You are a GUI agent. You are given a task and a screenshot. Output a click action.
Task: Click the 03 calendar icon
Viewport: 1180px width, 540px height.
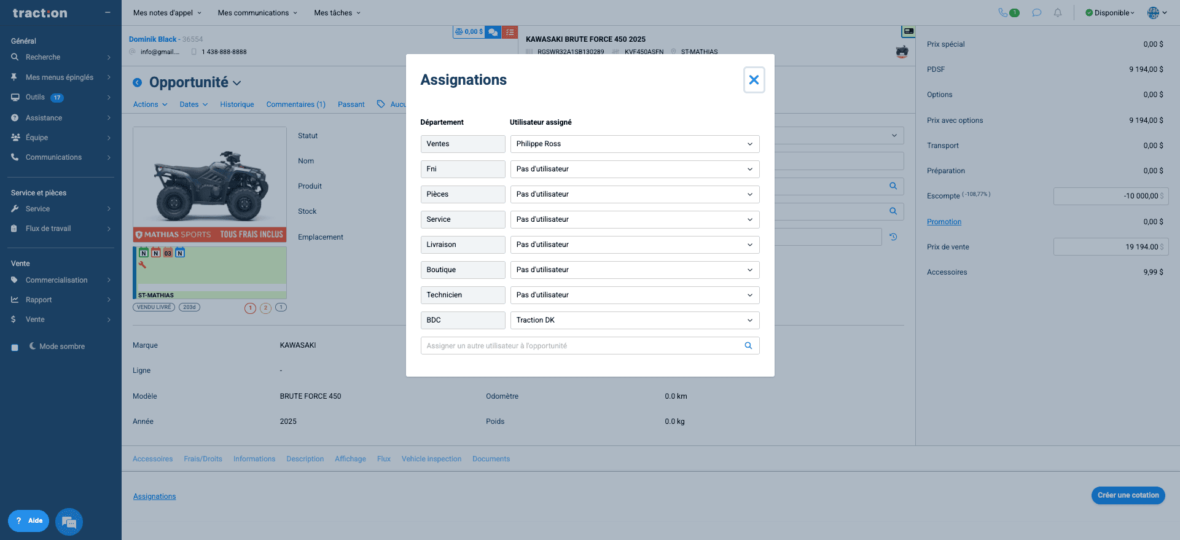(x=168, y=252)
